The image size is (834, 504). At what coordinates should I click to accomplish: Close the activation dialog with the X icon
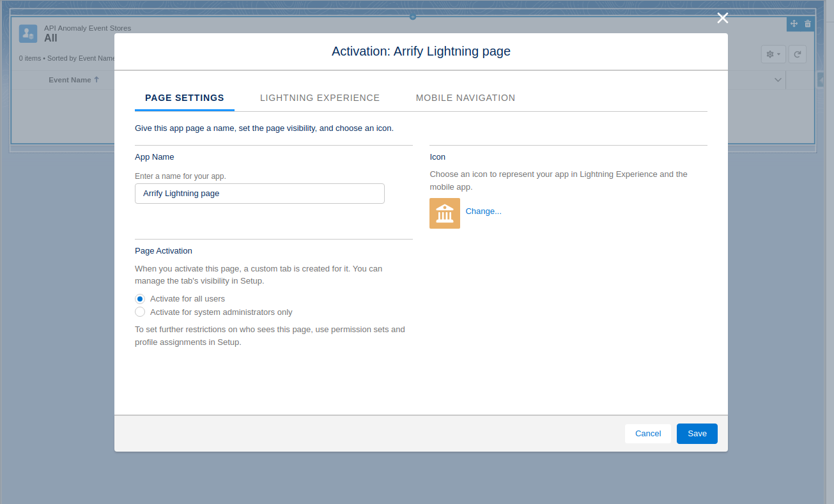tap(723, 18)
